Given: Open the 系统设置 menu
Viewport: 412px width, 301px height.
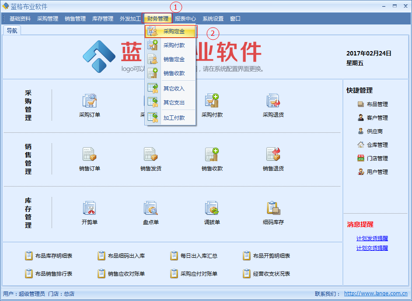Looking at the screenshot, I should tap(213, 19).
